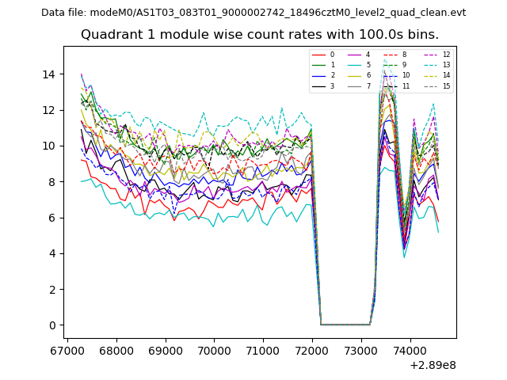Click the green line swatch for module 1
Screen dimensions: 507x380
318,65
